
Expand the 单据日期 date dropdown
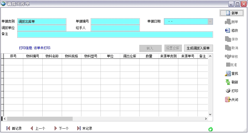coord(210,21)
